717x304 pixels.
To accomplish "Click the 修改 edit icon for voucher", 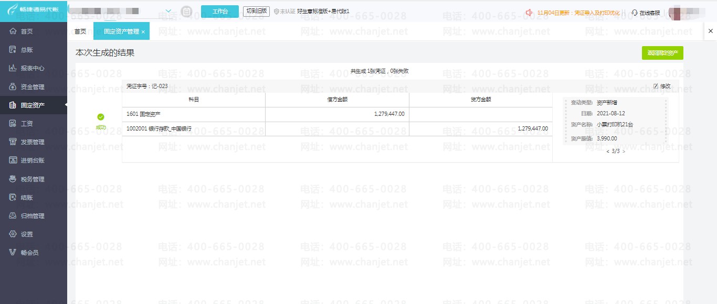I will pos(662,86).
